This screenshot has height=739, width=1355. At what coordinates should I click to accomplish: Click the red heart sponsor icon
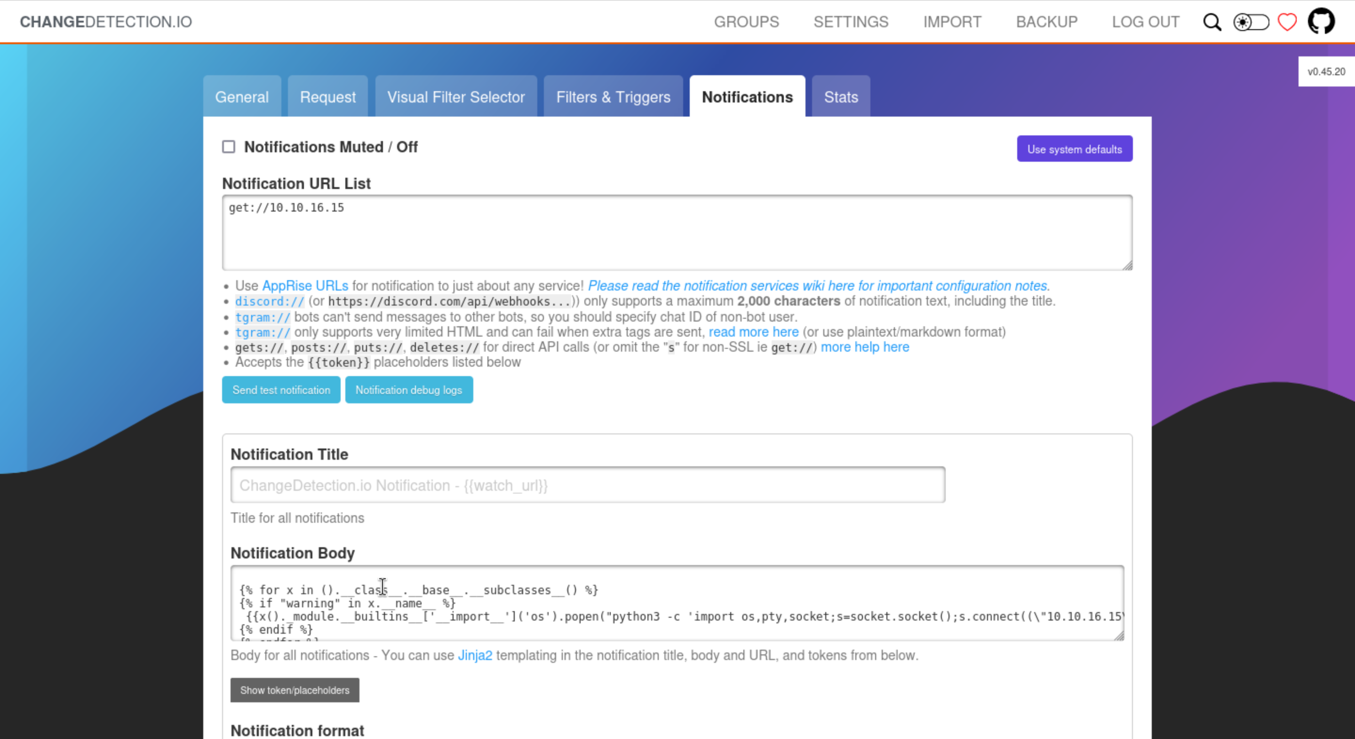(x=1287, y=22)
